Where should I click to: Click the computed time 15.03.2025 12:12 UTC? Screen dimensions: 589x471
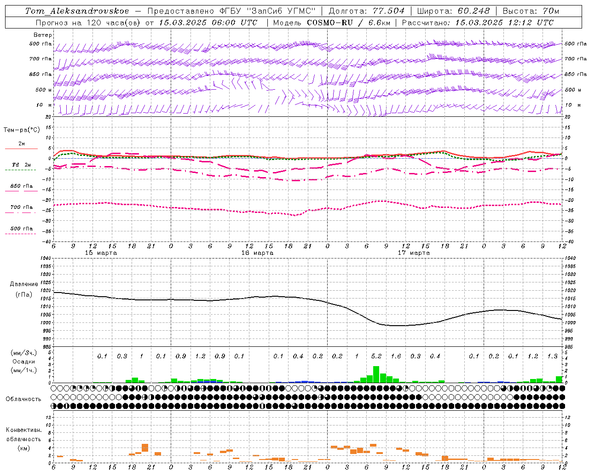(504, 23)
